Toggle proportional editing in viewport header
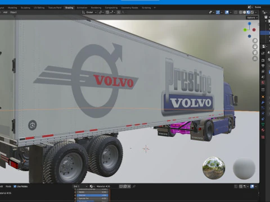Screen dimensions: 270x202 coord(119,12)
